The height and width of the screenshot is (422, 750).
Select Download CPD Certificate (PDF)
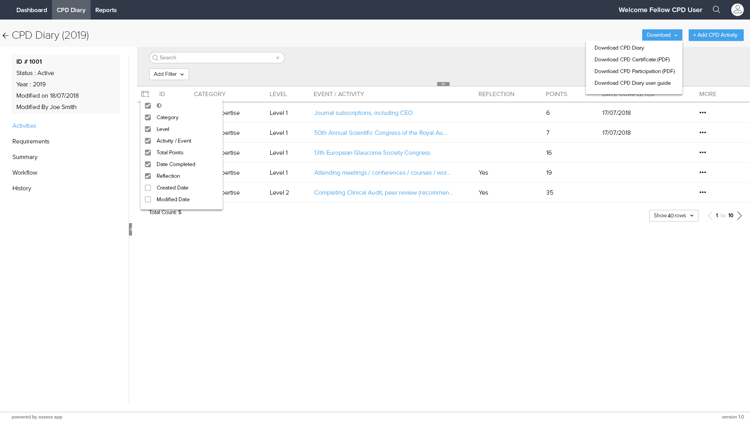pyautogui.click(x=632, y=60)
